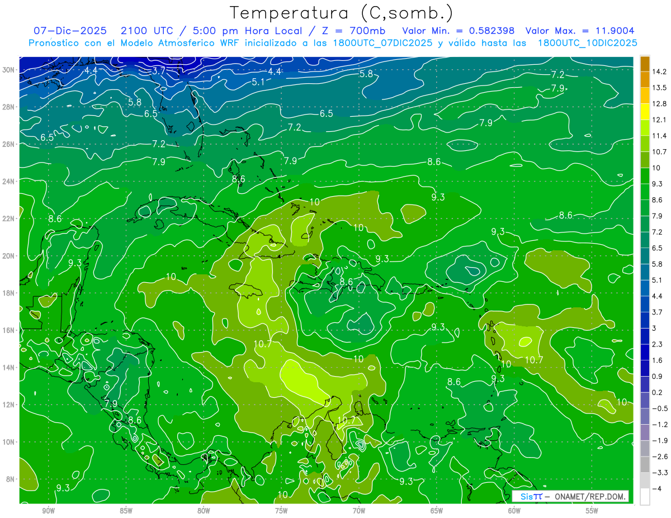This screenshot has width=671, height=518.
Task: Click the color scale label 13.5
Action: [x=660, y=88]
